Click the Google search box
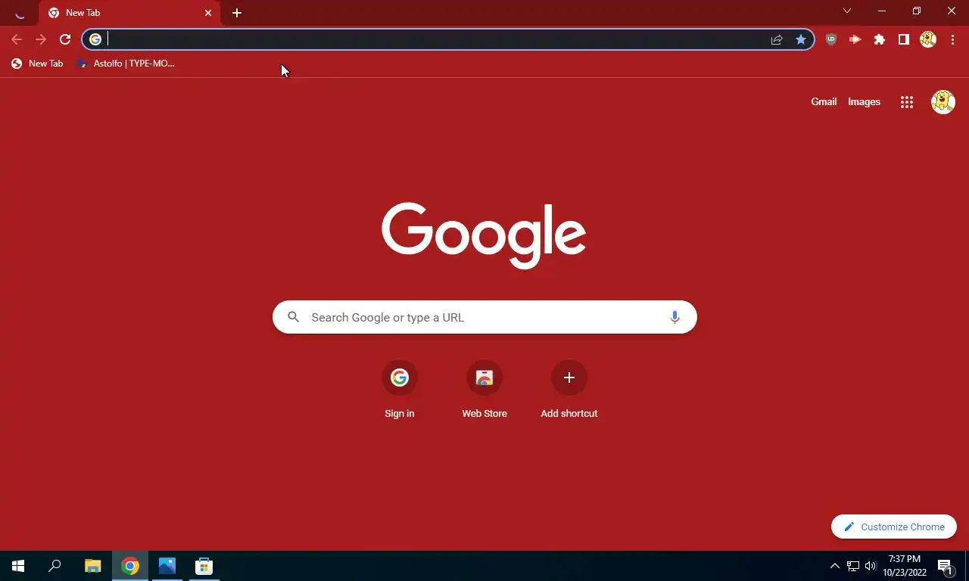The width and height of the screenshot is (969, 581). coord(484,317)
